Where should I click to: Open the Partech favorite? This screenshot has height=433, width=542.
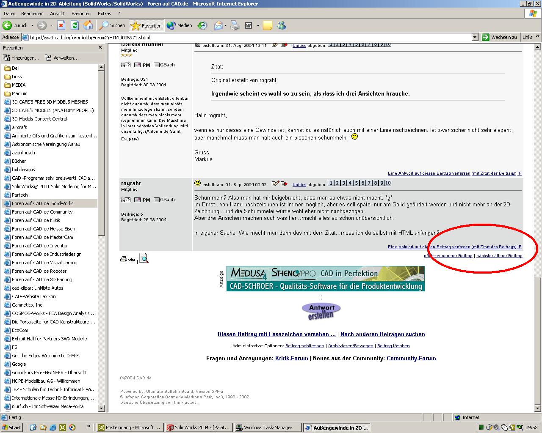[x=16, y=195]
